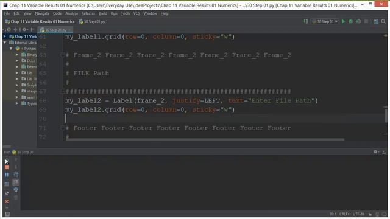This screenshot has width=390, height=219.
Task: Open the Analyze menu
Action: (72, 13)
